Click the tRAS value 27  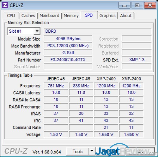click(x=56, y=114)
